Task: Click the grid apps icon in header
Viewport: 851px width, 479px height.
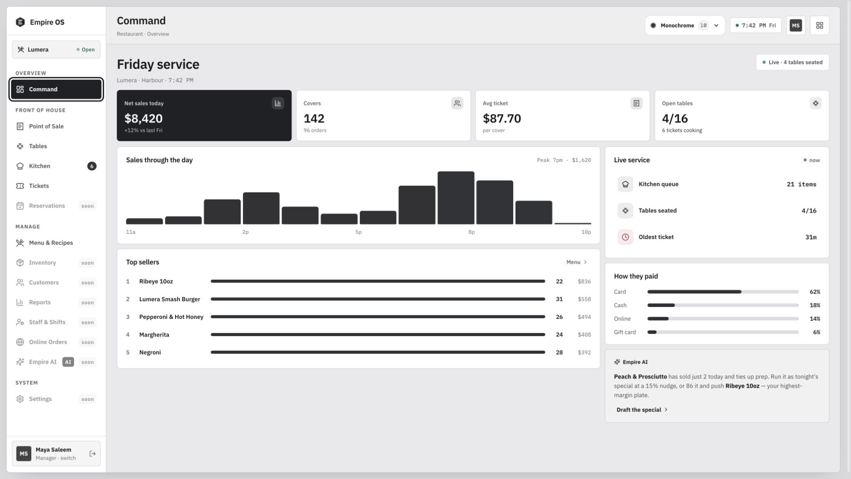Action: coord(820,25)
